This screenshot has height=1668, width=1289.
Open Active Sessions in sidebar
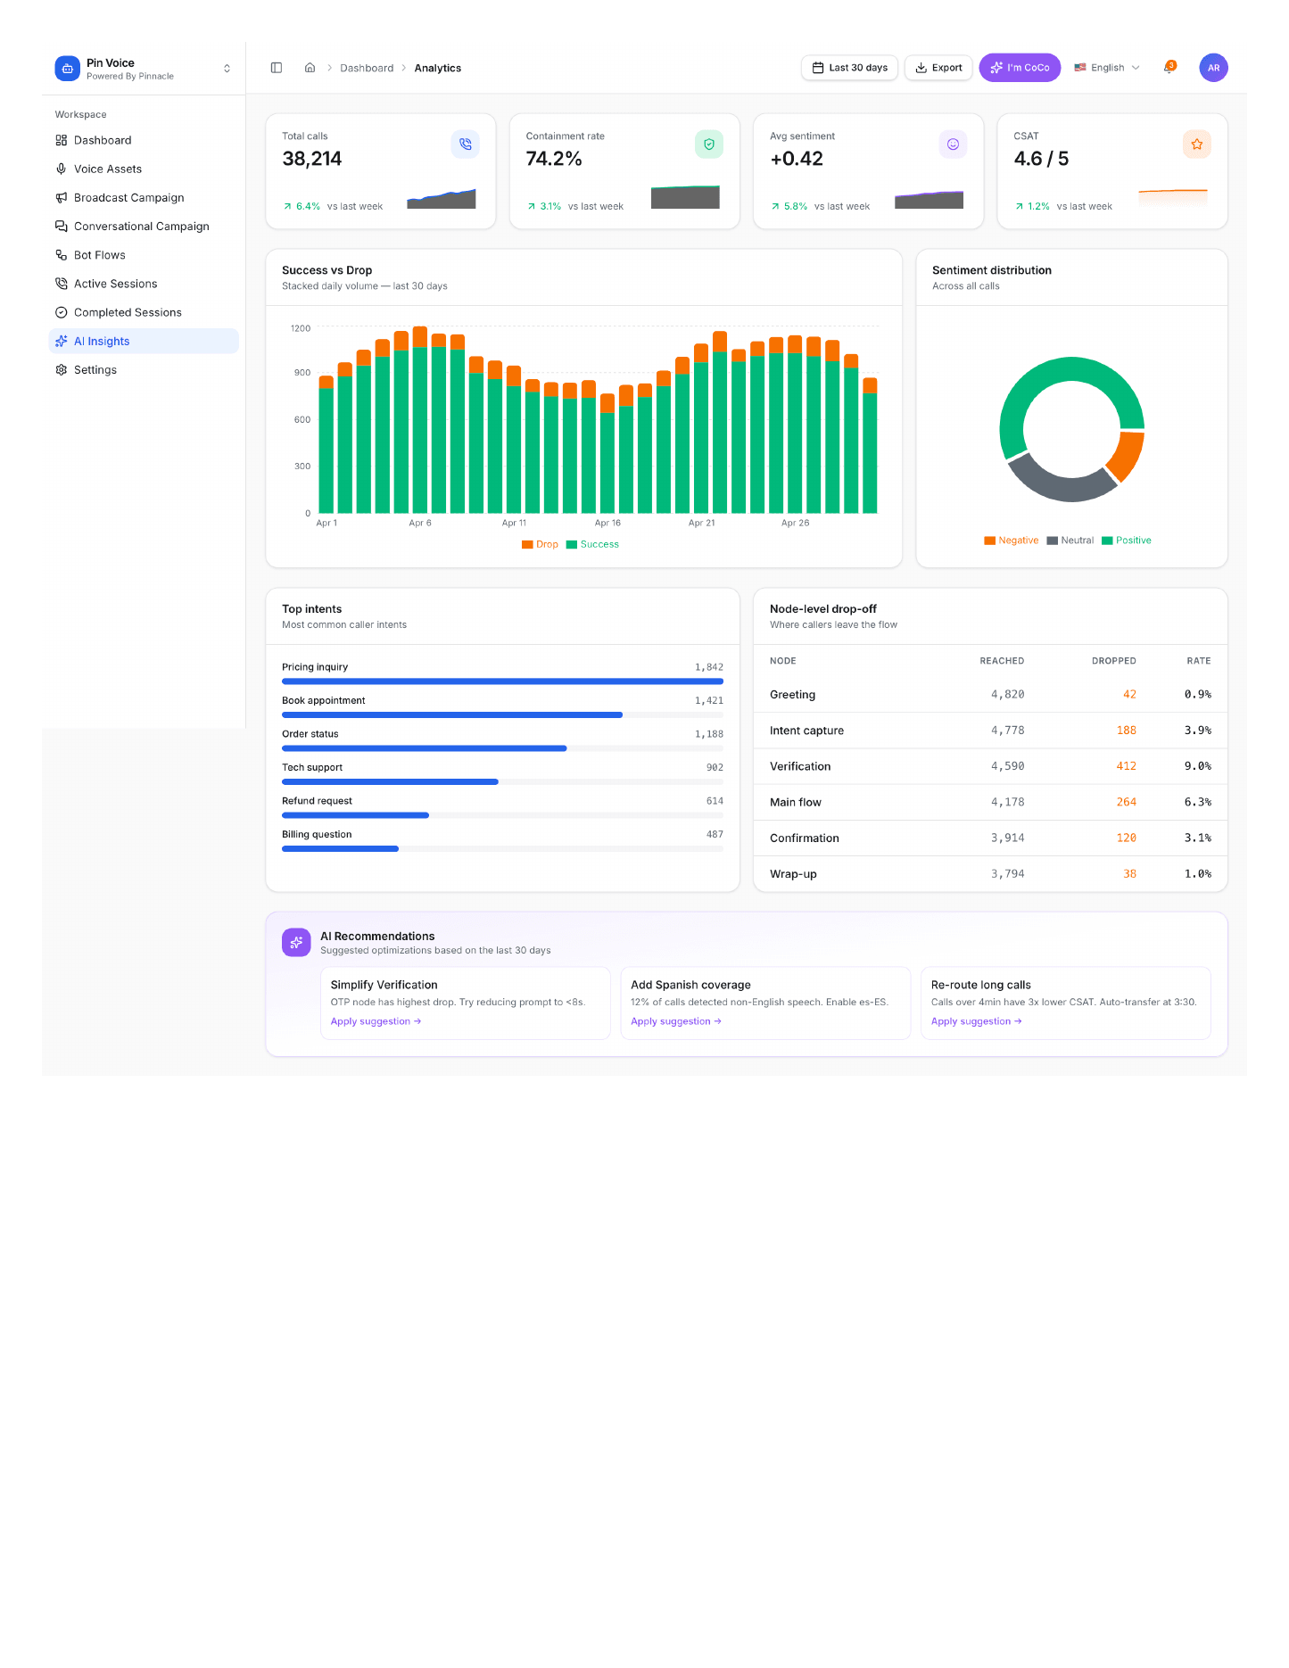[x=144, y=284]
